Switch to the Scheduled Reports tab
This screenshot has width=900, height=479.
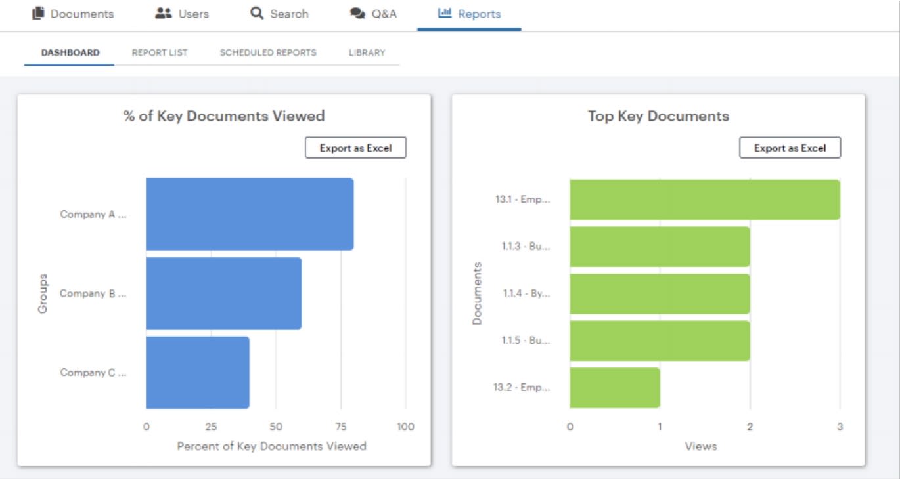268,52
